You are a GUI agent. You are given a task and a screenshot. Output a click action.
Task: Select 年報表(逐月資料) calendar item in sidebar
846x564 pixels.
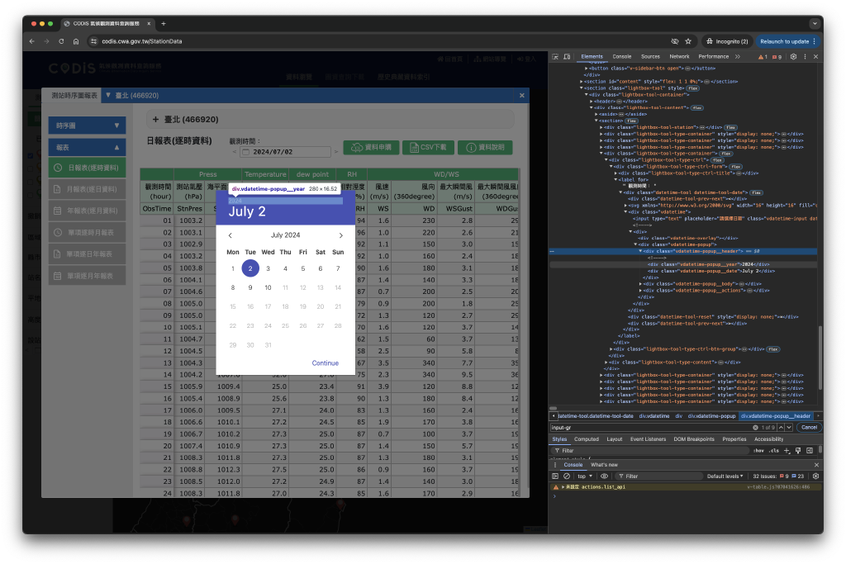point(89,210)
